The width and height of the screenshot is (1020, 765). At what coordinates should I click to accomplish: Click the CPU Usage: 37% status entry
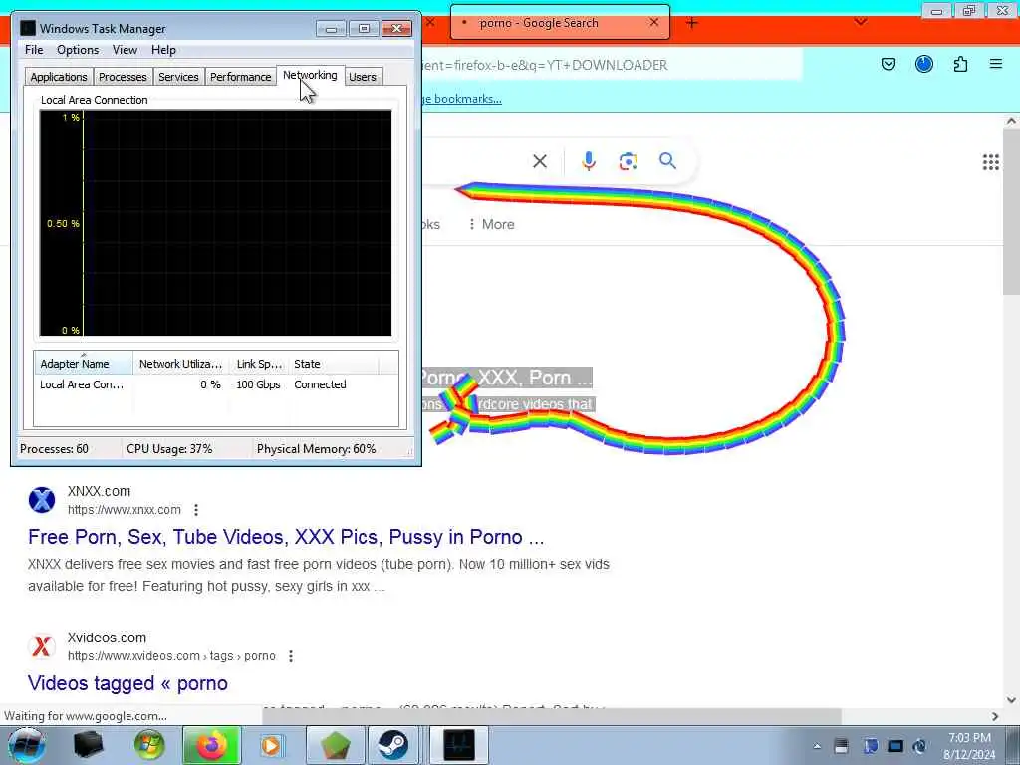tap(169, 449)
